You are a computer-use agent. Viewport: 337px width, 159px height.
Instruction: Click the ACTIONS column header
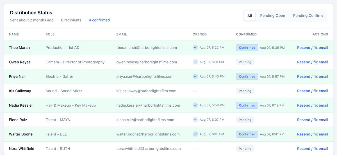point(320,34)
